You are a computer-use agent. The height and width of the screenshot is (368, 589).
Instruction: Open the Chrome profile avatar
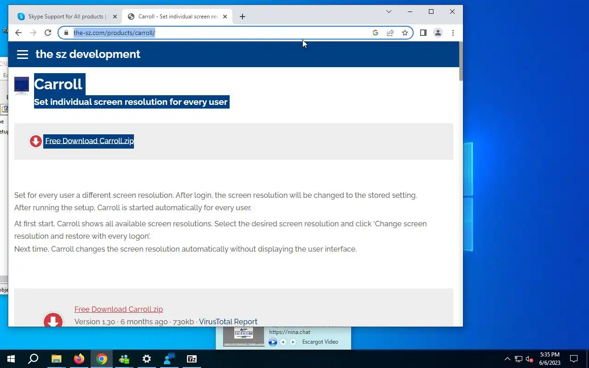(438, 33)
